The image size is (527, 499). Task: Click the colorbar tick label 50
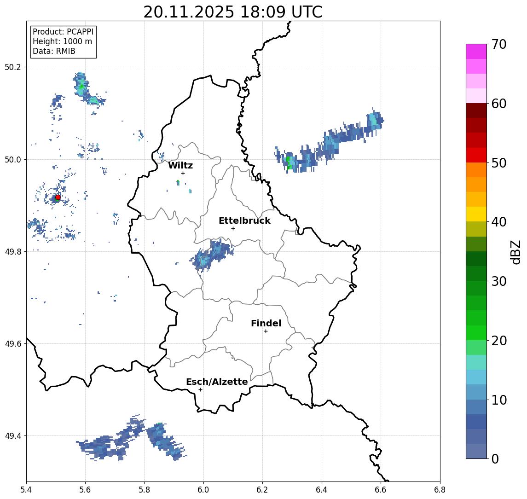499,163
